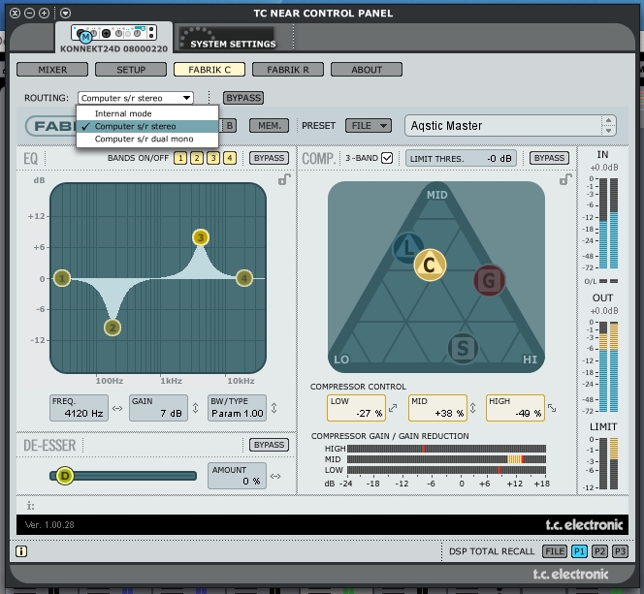
Task: Toggle EQ band 4 on/off
Action: (230, 158)
